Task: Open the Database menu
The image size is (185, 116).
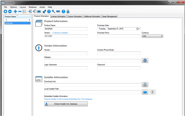Action: pyautogui.click(x=32, y=7)
